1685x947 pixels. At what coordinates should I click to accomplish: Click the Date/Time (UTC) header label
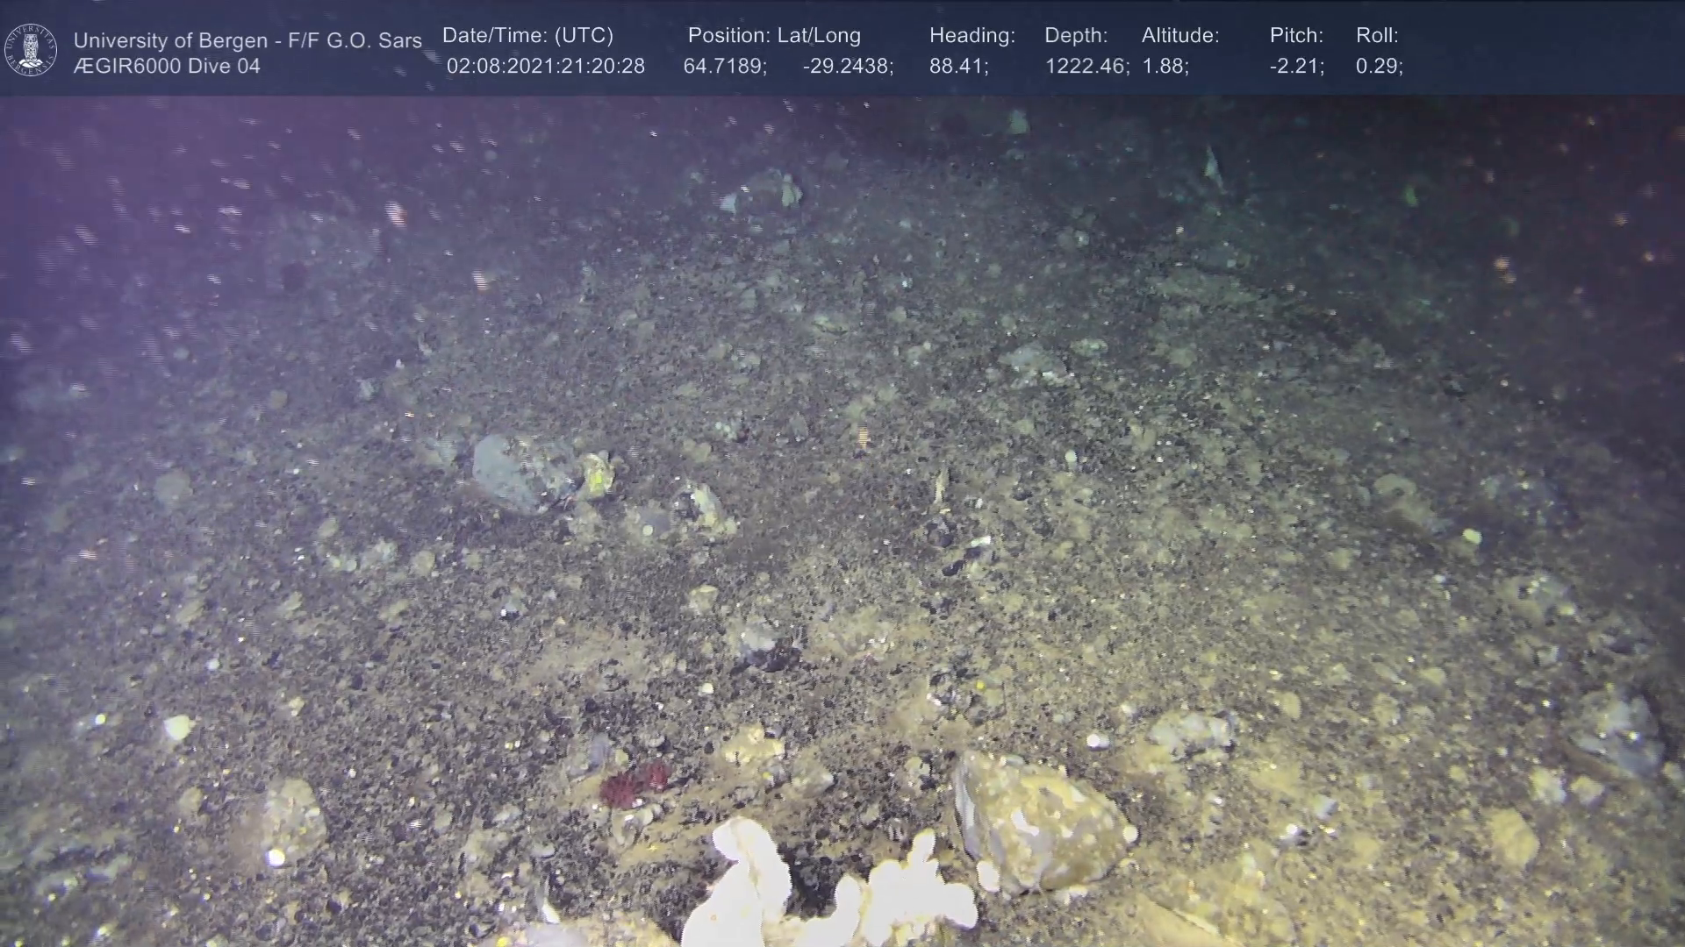[527, 36]
